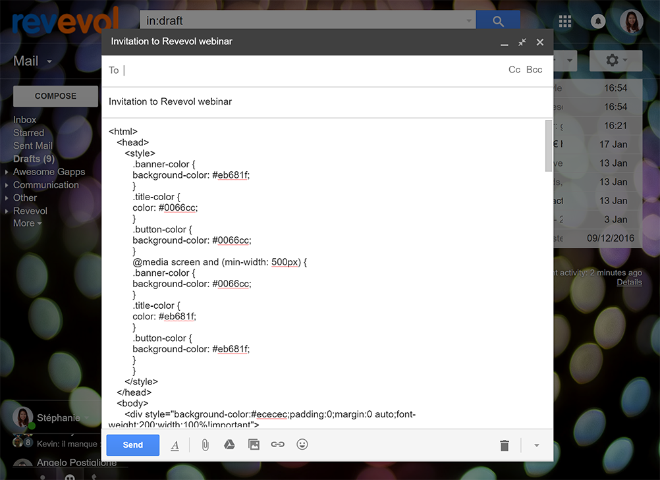Click the Revevol logo
Screen dimensions: 660x480
click(x=65, y=21)
